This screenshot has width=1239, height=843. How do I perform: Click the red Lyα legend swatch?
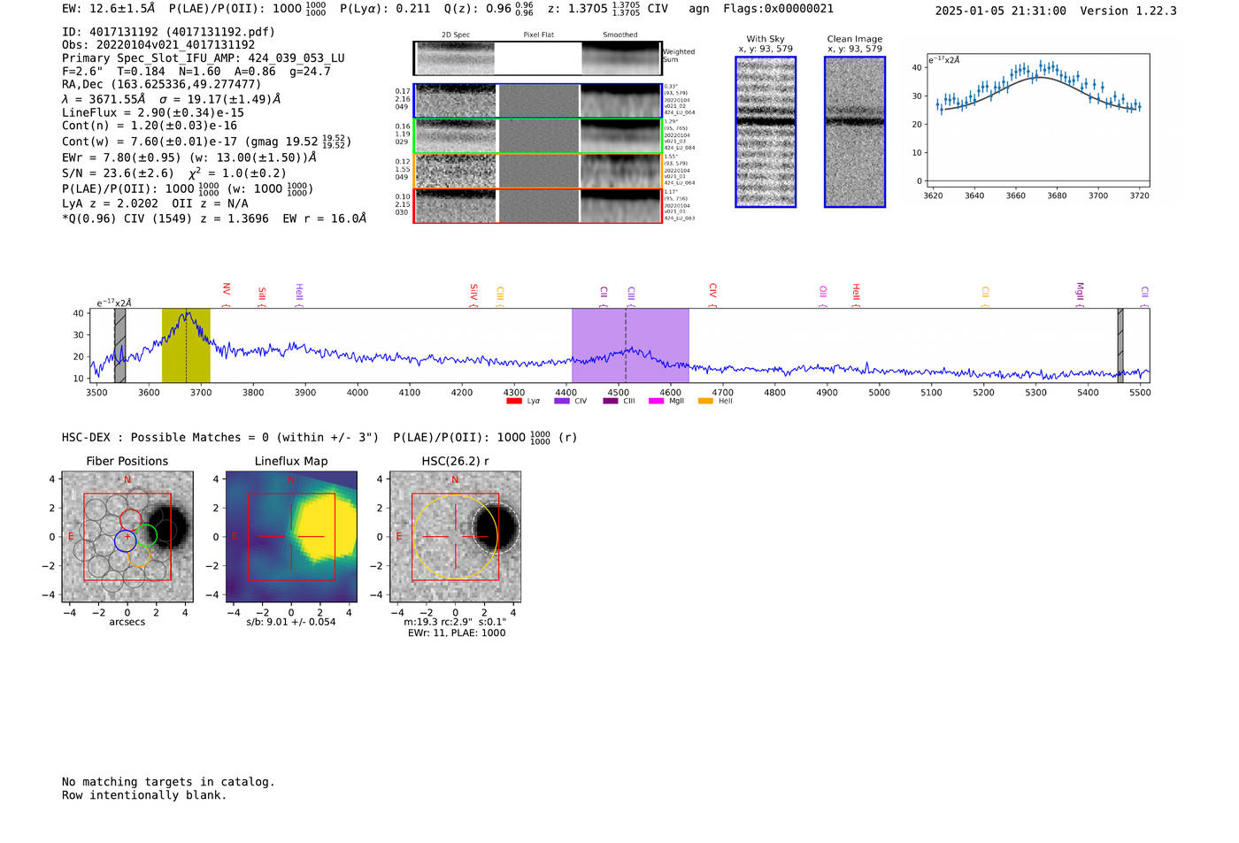click(513, 401)
